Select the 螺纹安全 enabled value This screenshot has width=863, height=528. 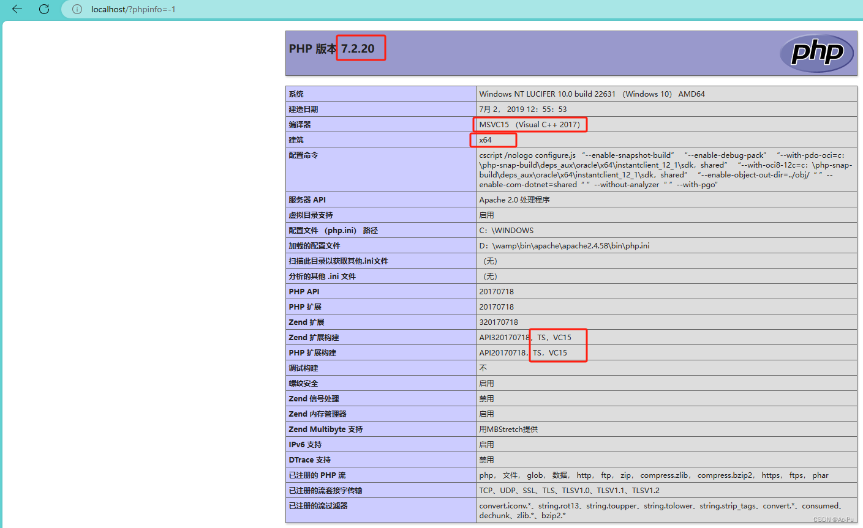click(485, 383)
